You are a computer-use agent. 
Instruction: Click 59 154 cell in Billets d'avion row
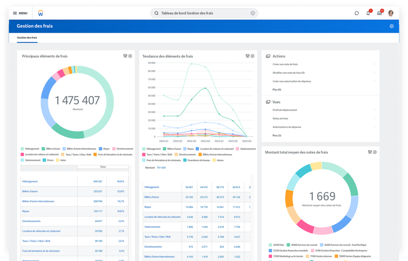(x=236, y=197)
